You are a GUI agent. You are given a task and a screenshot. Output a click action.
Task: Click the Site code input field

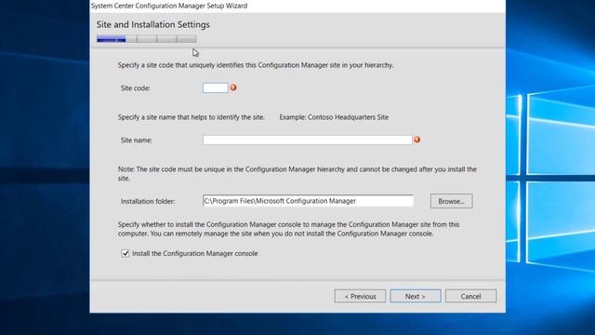pos(215,87)
